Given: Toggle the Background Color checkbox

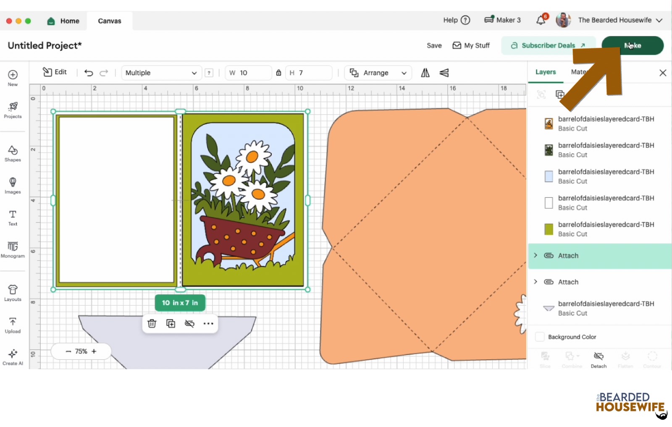Looking at the screenshot, I should pos(540,337).
